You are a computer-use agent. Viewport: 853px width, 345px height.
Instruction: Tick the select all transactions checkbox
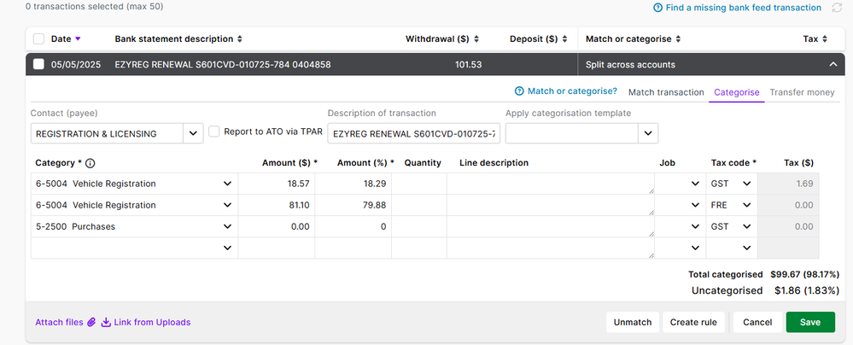(38, 39)
